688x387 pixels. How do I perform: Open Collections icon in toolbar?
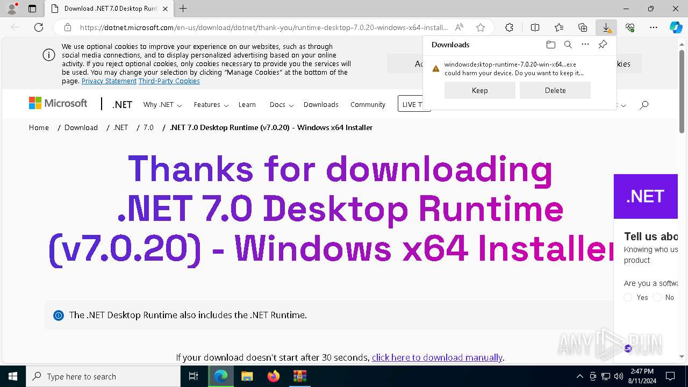pyautogui.click(x=583, y=27)
